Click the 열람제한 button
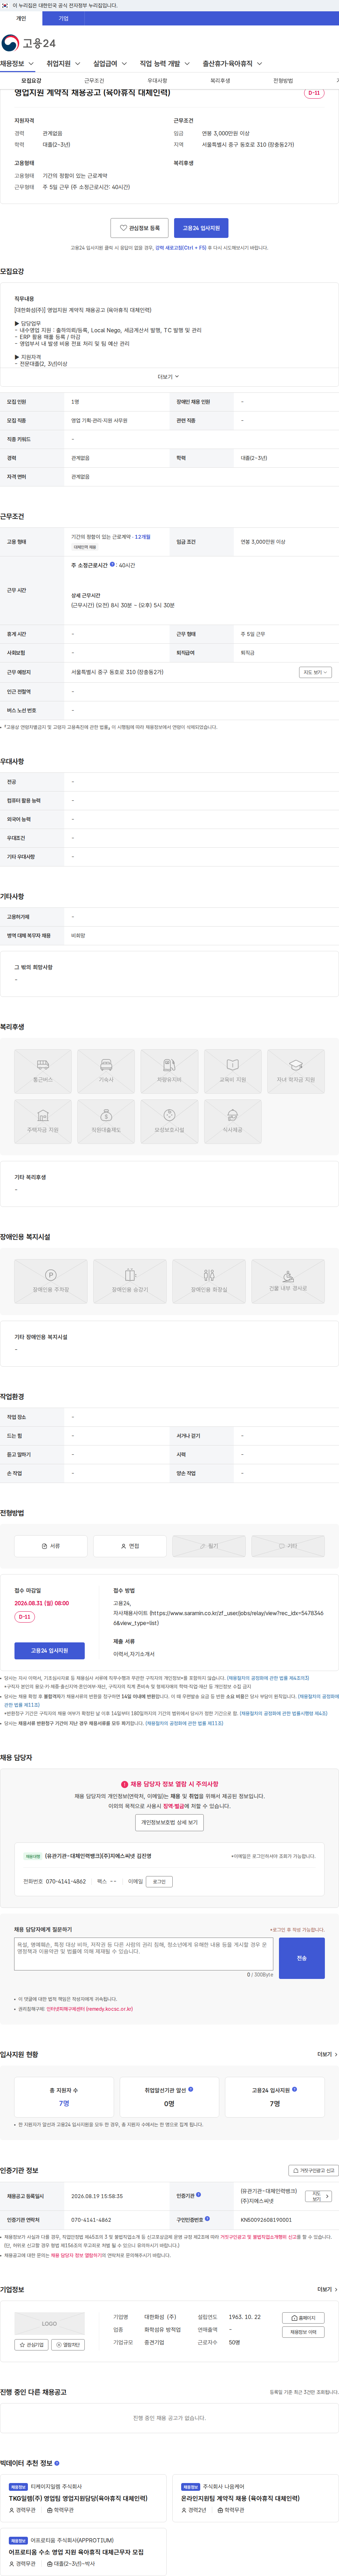339x2576 pixels. click(x=68, y=2345)
